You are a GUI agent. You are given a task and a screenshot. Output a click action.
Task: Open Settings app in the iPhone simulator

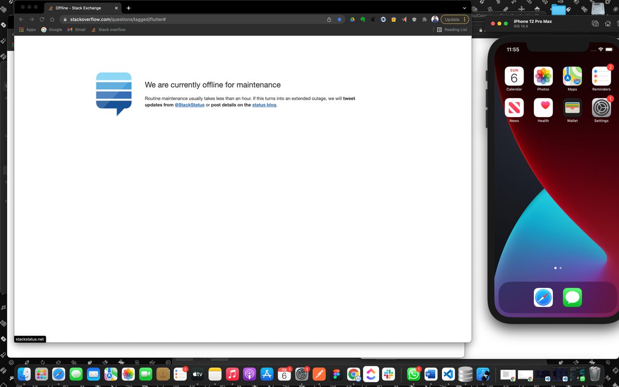click(x=601, y=107)
